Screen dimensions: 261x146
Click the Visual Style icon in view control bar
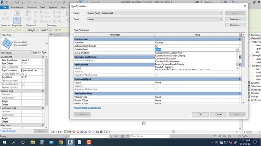70,132
